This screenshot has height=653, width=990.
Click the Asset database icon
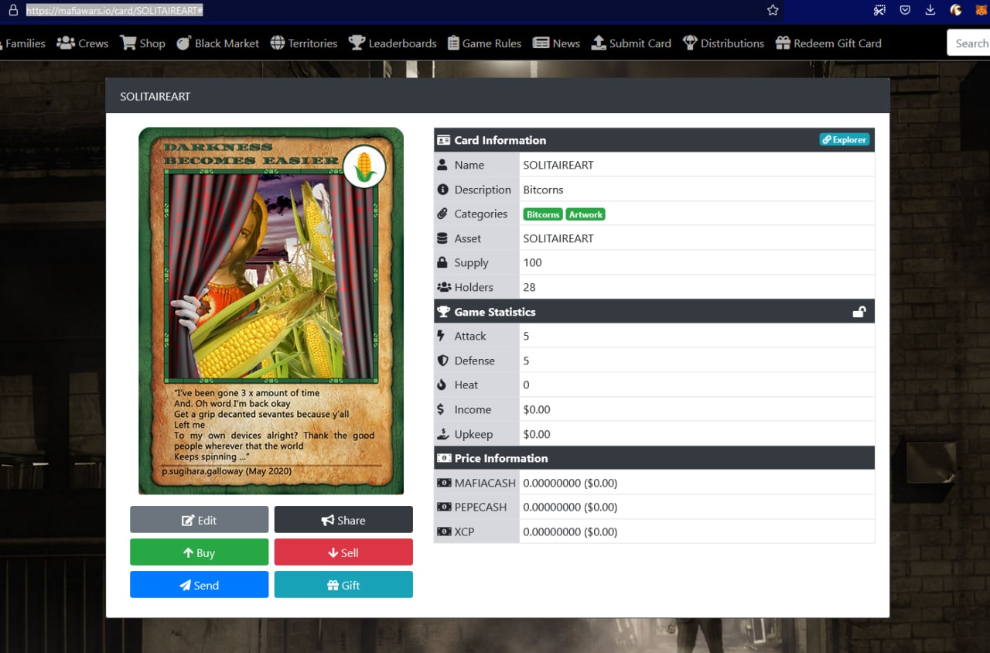(442, 238)
